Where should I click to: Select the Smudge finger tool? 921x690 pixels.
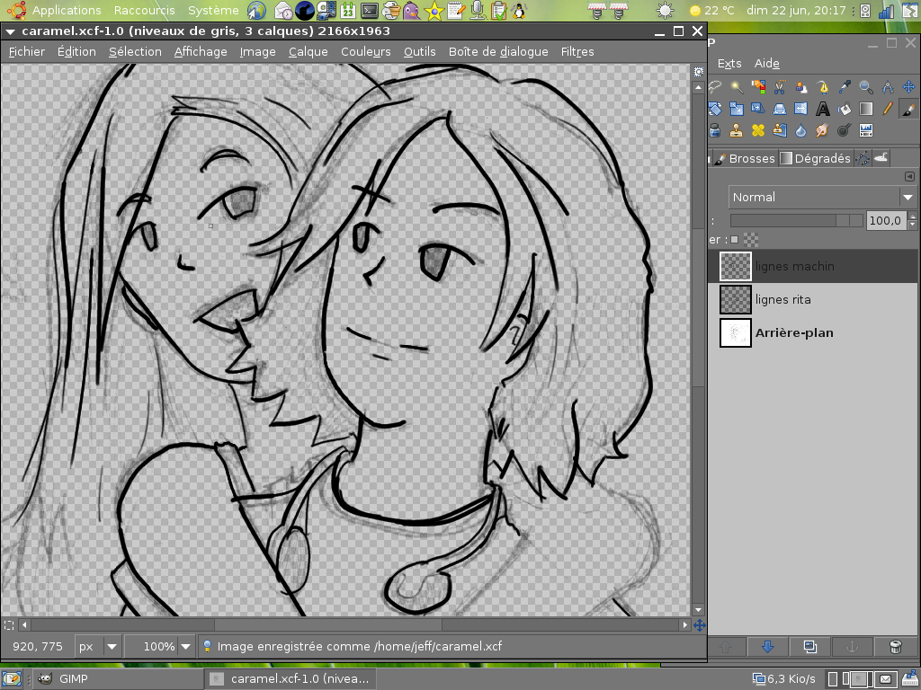[823, 131]
